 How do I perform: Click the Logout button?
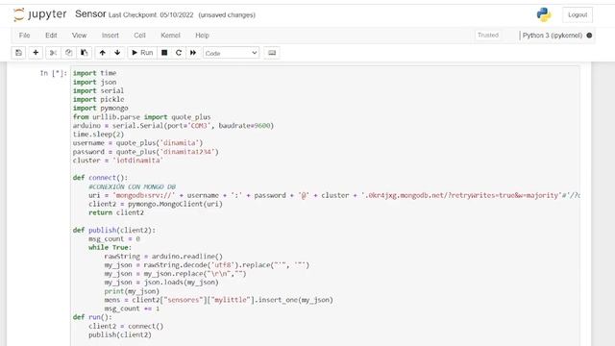[578, 15]
